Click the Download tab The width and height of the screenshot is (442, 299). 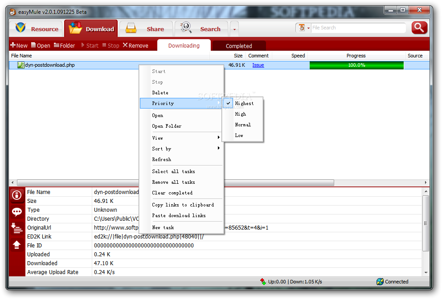(91, 28)
